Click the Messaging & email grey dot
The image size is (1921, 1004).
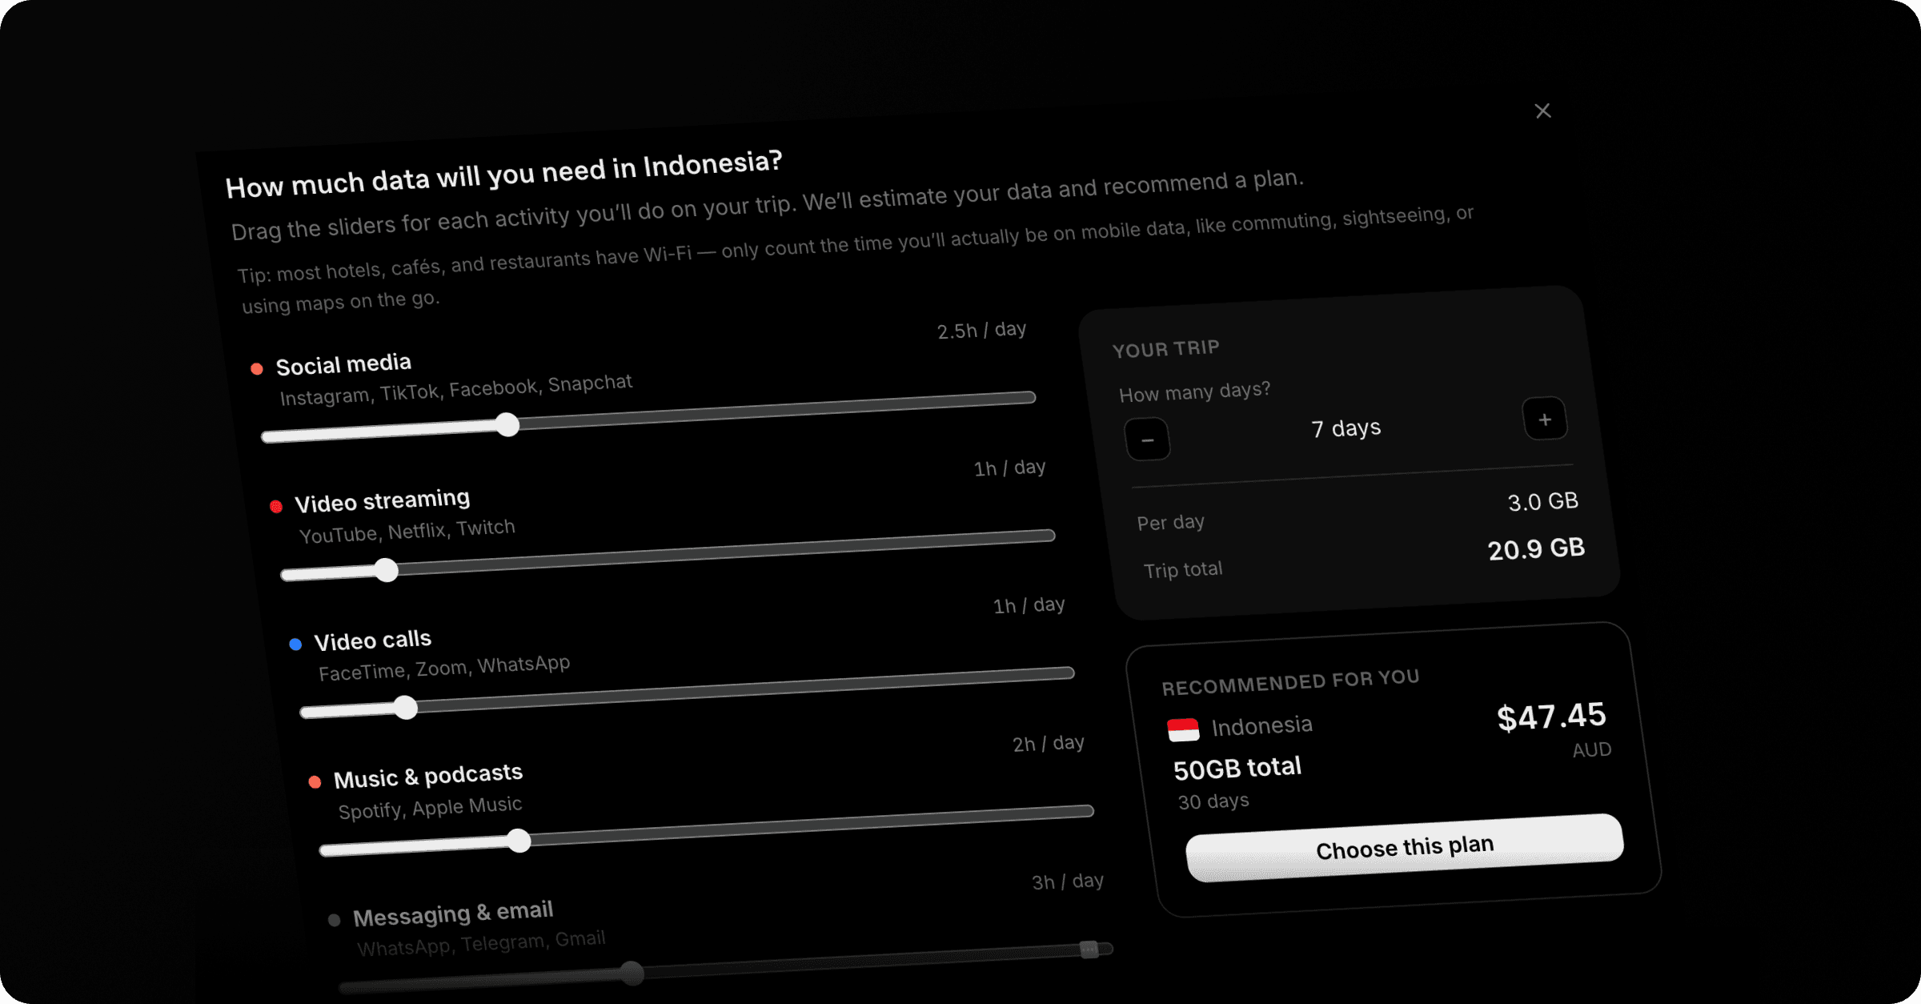[335, 920]
